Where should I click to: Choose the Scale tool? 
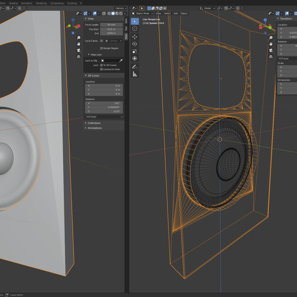134,51
